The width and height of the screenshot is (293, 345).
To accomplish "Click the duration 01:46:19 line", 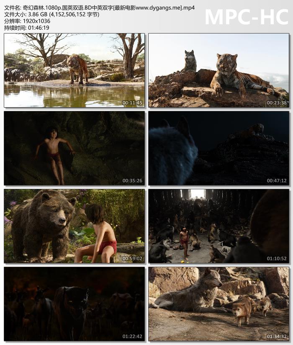I will [x=27, y=28].
